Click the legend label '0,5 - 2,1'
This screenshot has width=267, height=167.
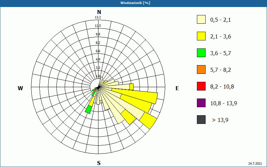coord(221,20)
